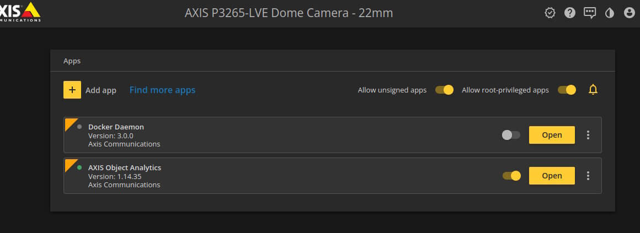This screenshot has width=640, height=233.
Task: Click the AXIS Object Analytics green status dot
Action: click(79, 167)
